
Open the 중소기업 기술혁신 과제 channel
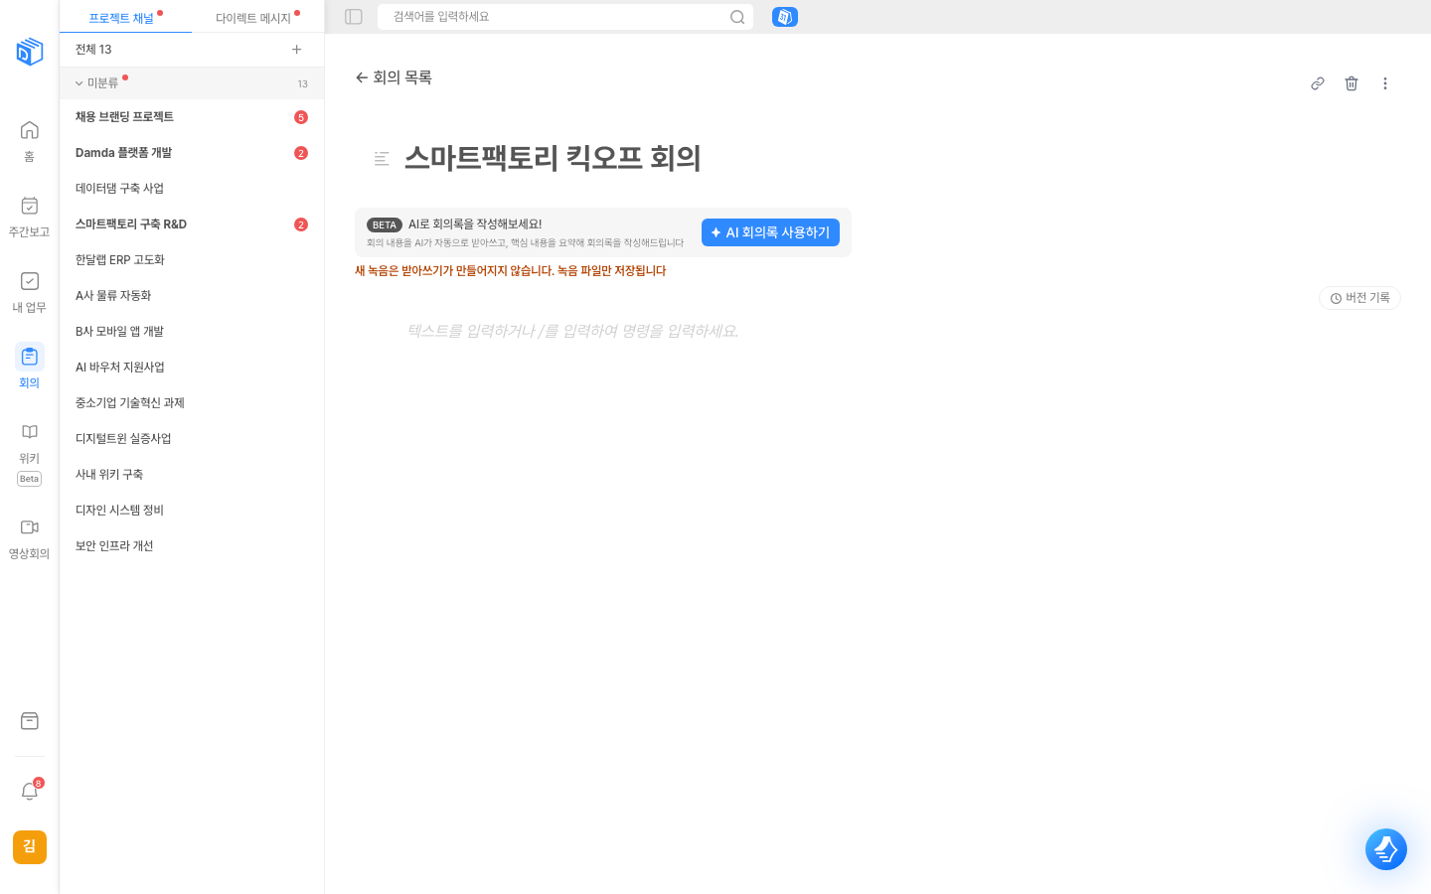(x=192, y=403)
